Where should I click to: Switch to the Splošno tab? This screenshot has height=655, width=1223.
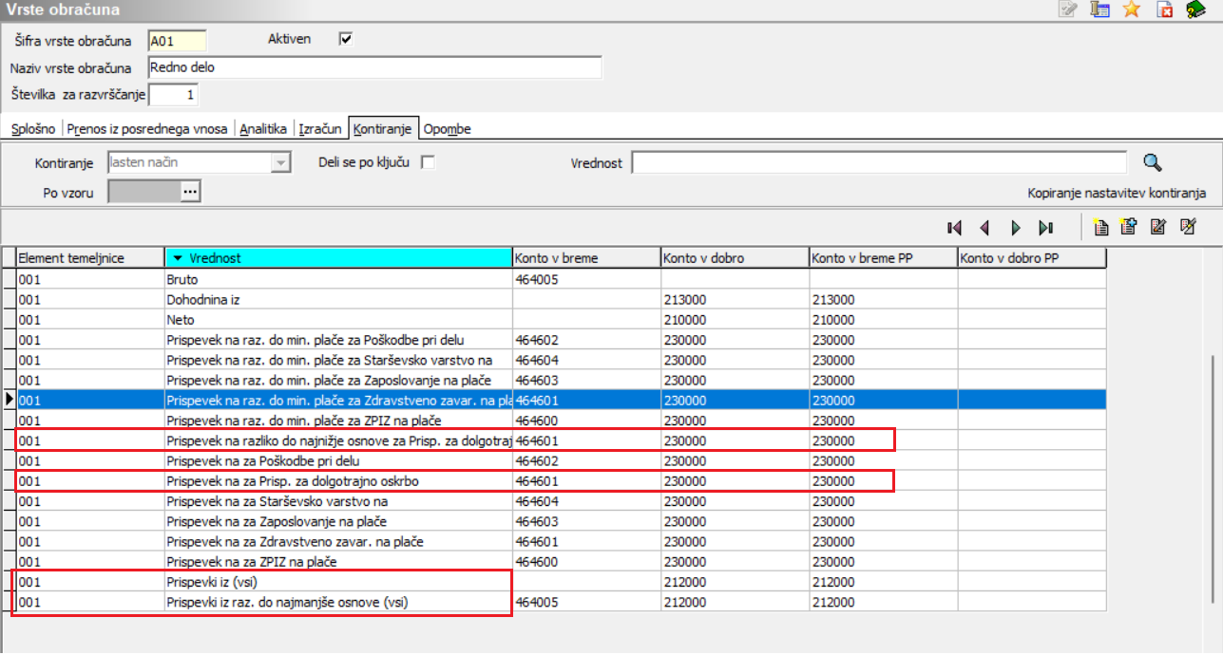coord(33,129)
